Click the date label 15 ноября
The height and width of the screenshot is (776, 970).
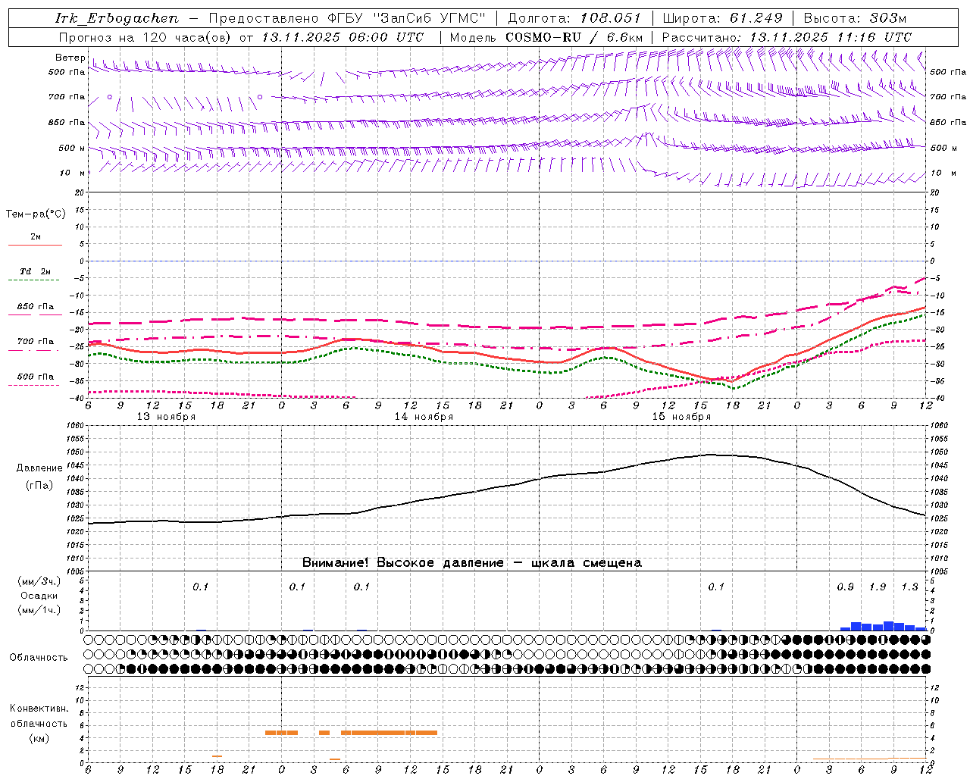click(x=681, y=417)
